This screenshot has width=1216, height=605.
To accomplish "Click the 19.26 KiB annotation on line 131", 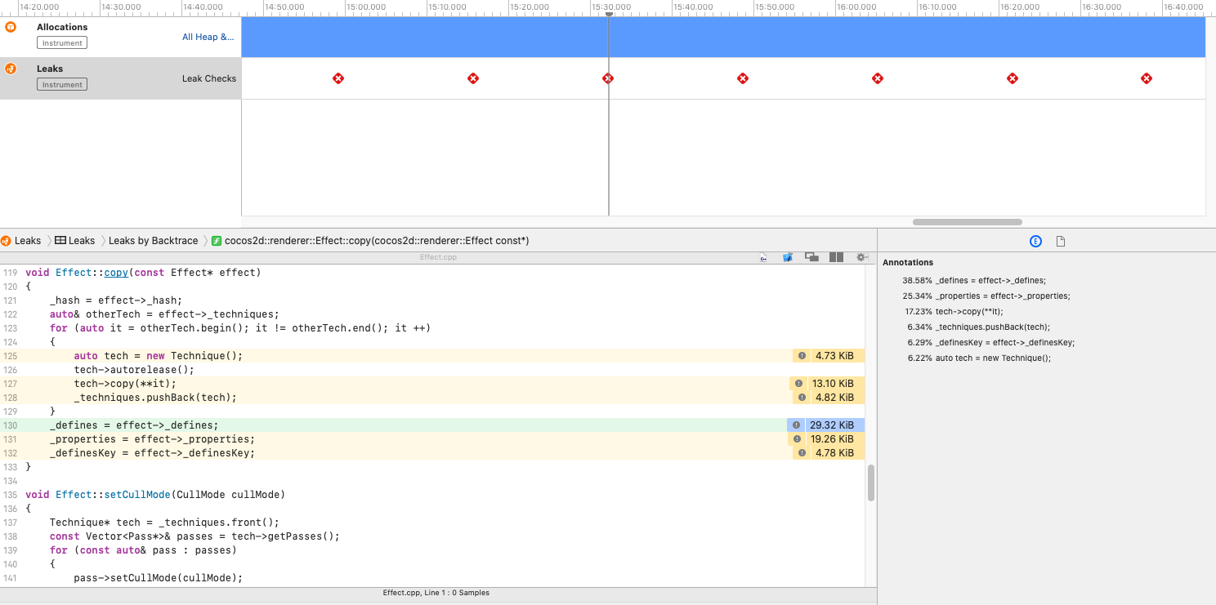I will 832,439.
